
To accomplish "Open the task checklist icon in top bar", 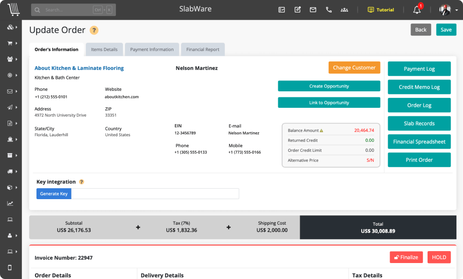I will point(282,10).
